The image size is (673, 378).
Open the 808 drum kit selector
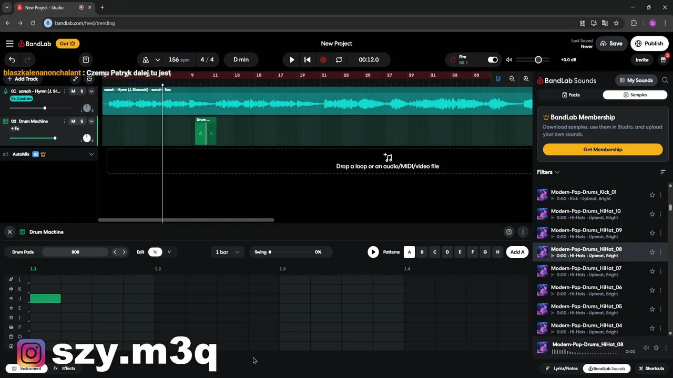point(75,252)
